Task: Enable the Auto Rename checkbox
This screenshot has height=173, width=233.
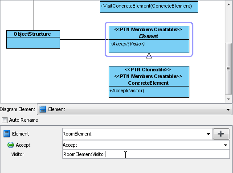Action: pos(4,120)
